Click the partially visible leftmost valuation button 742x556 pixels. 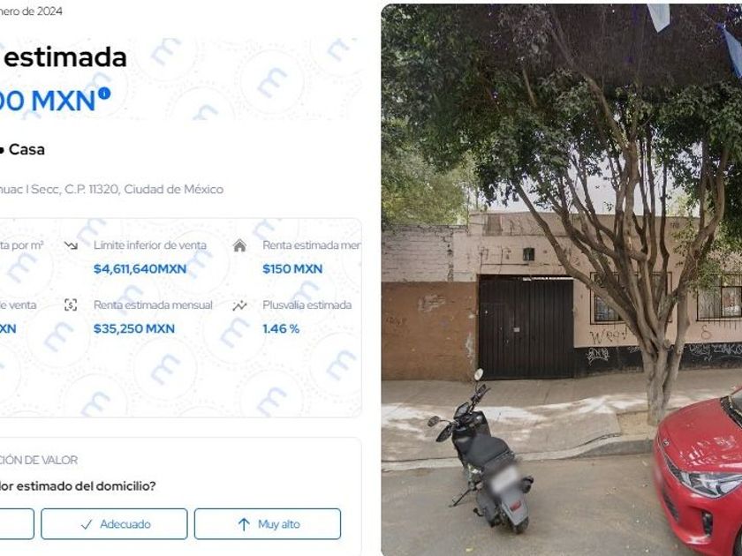click(x=17, y=524)
